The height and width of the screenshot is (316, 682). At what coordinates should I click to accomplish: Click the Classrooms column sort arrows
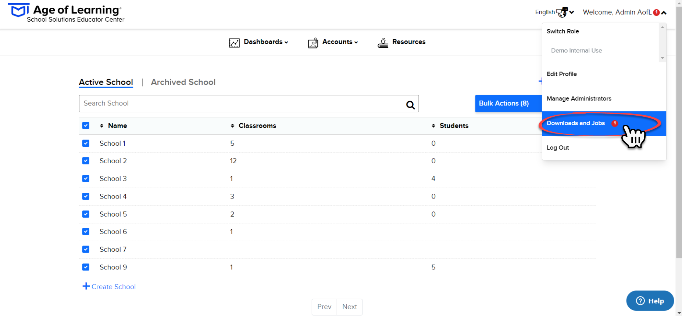tap(232, 126)
